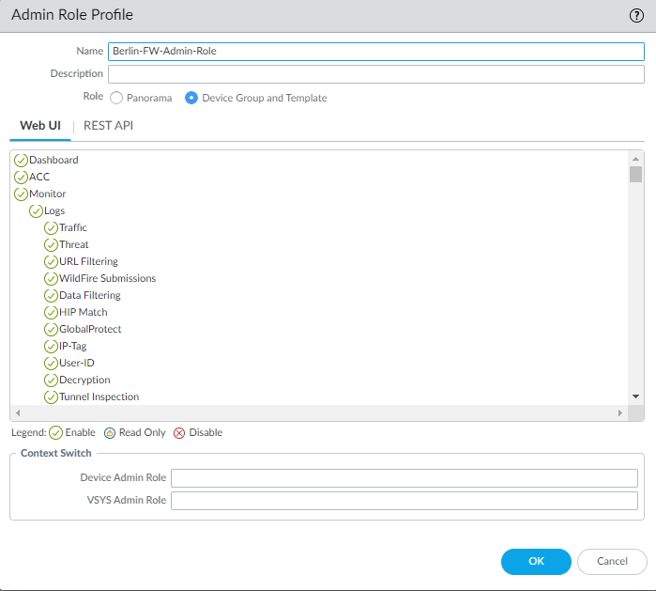Image resolution: width=656 pixels, height=591 pixels.
Task: Click the tree scroll up arrow
Action: click(635, 159)
